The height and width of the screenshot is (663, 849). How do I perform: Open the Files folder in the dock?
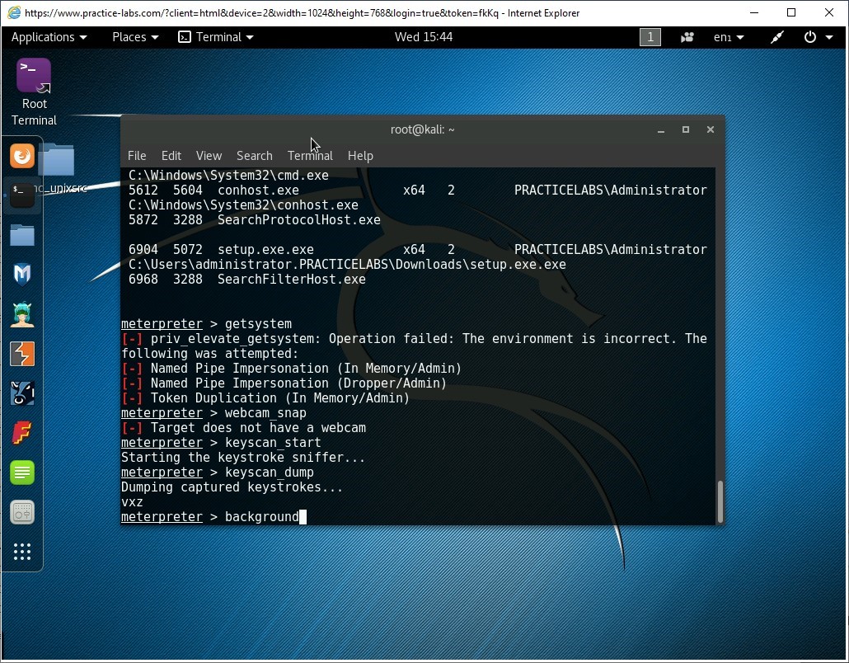pos(22,235)
